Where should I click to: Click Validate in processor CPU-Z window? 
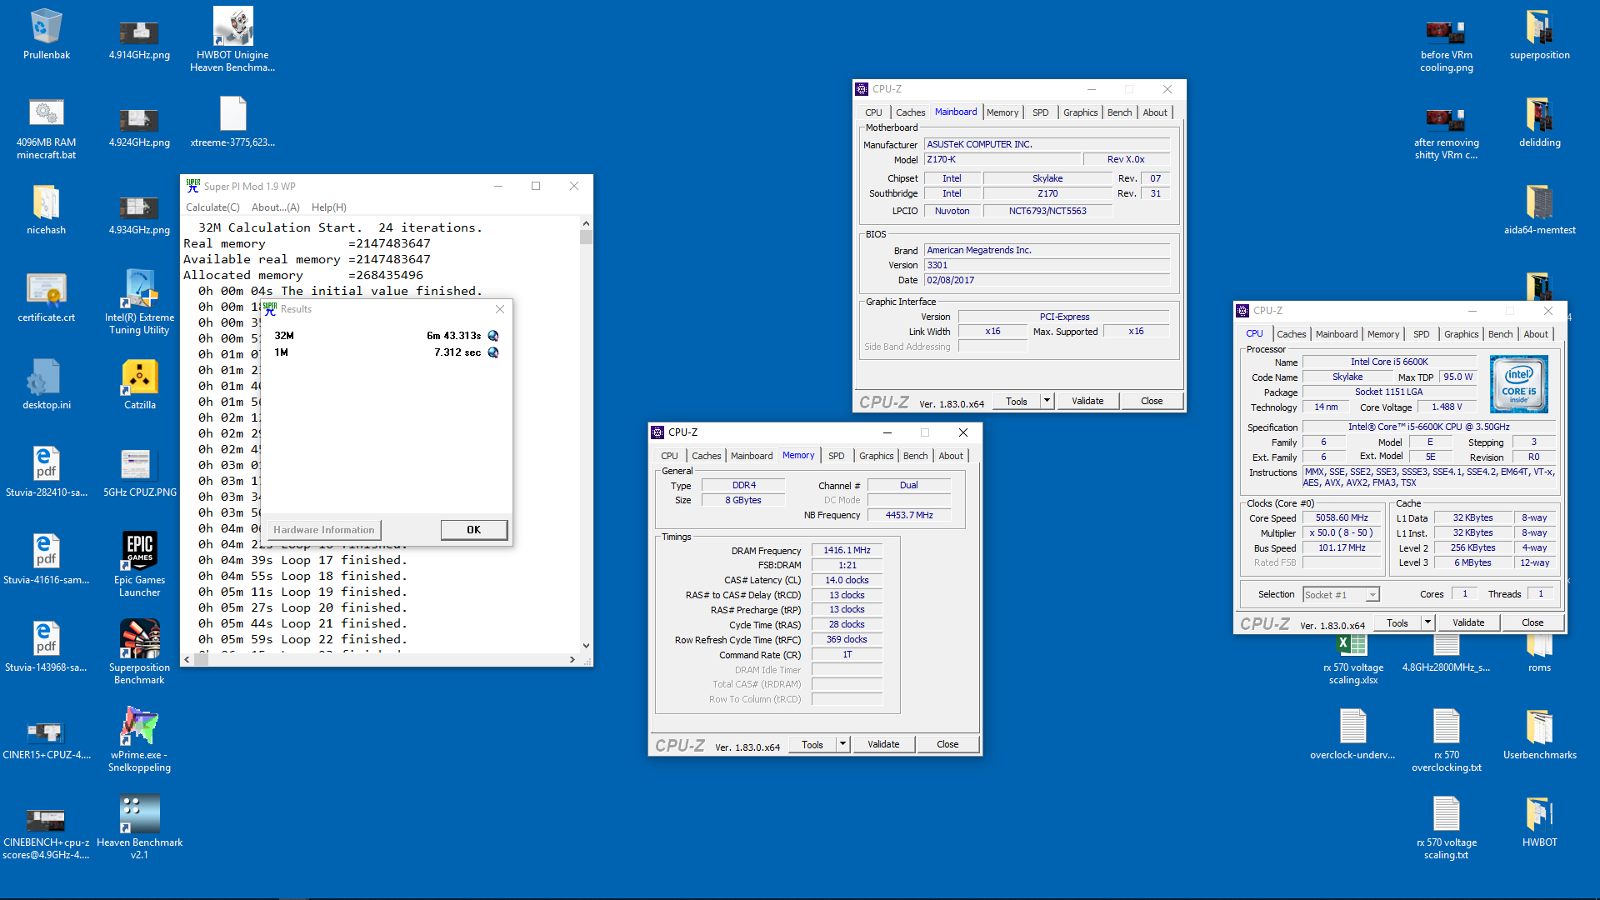pos(1467,622)
